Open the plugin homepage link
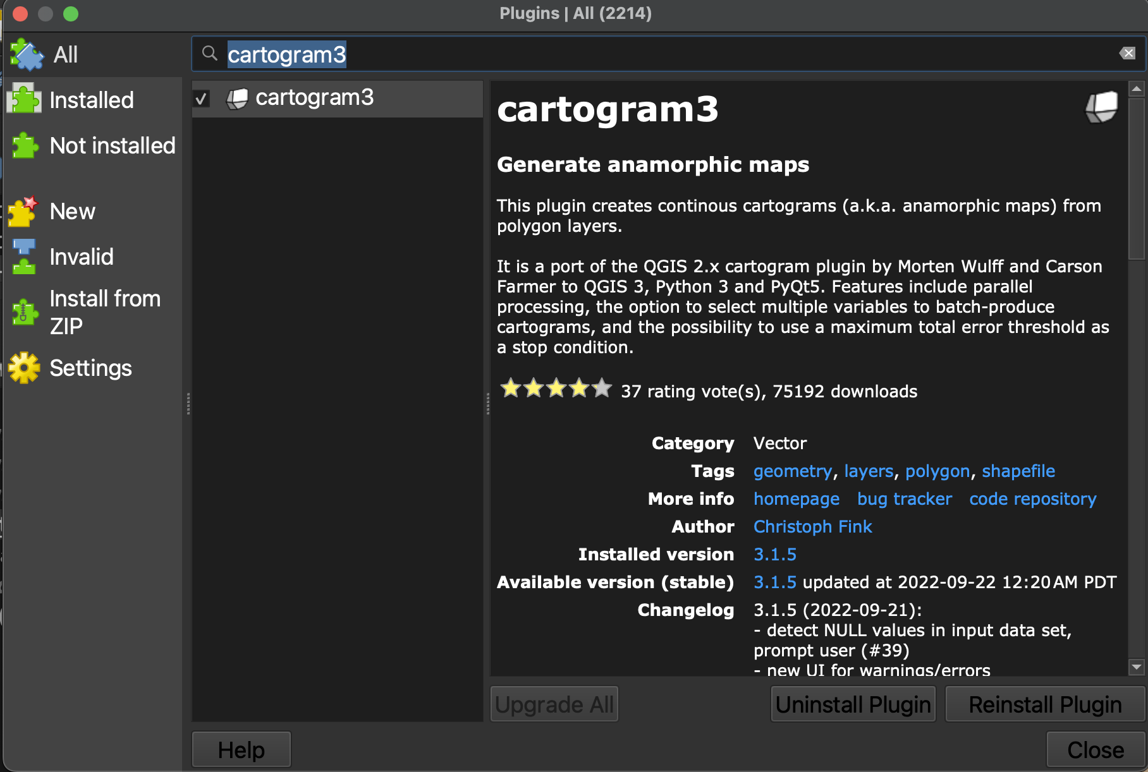The image size is (1148, 772). click(x=796, y=499)
